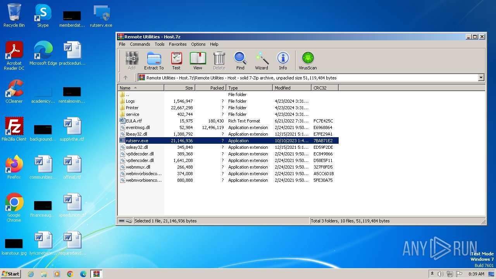Select the eventmsg.dll file
The image size is (496, 279).
(228, 127)
